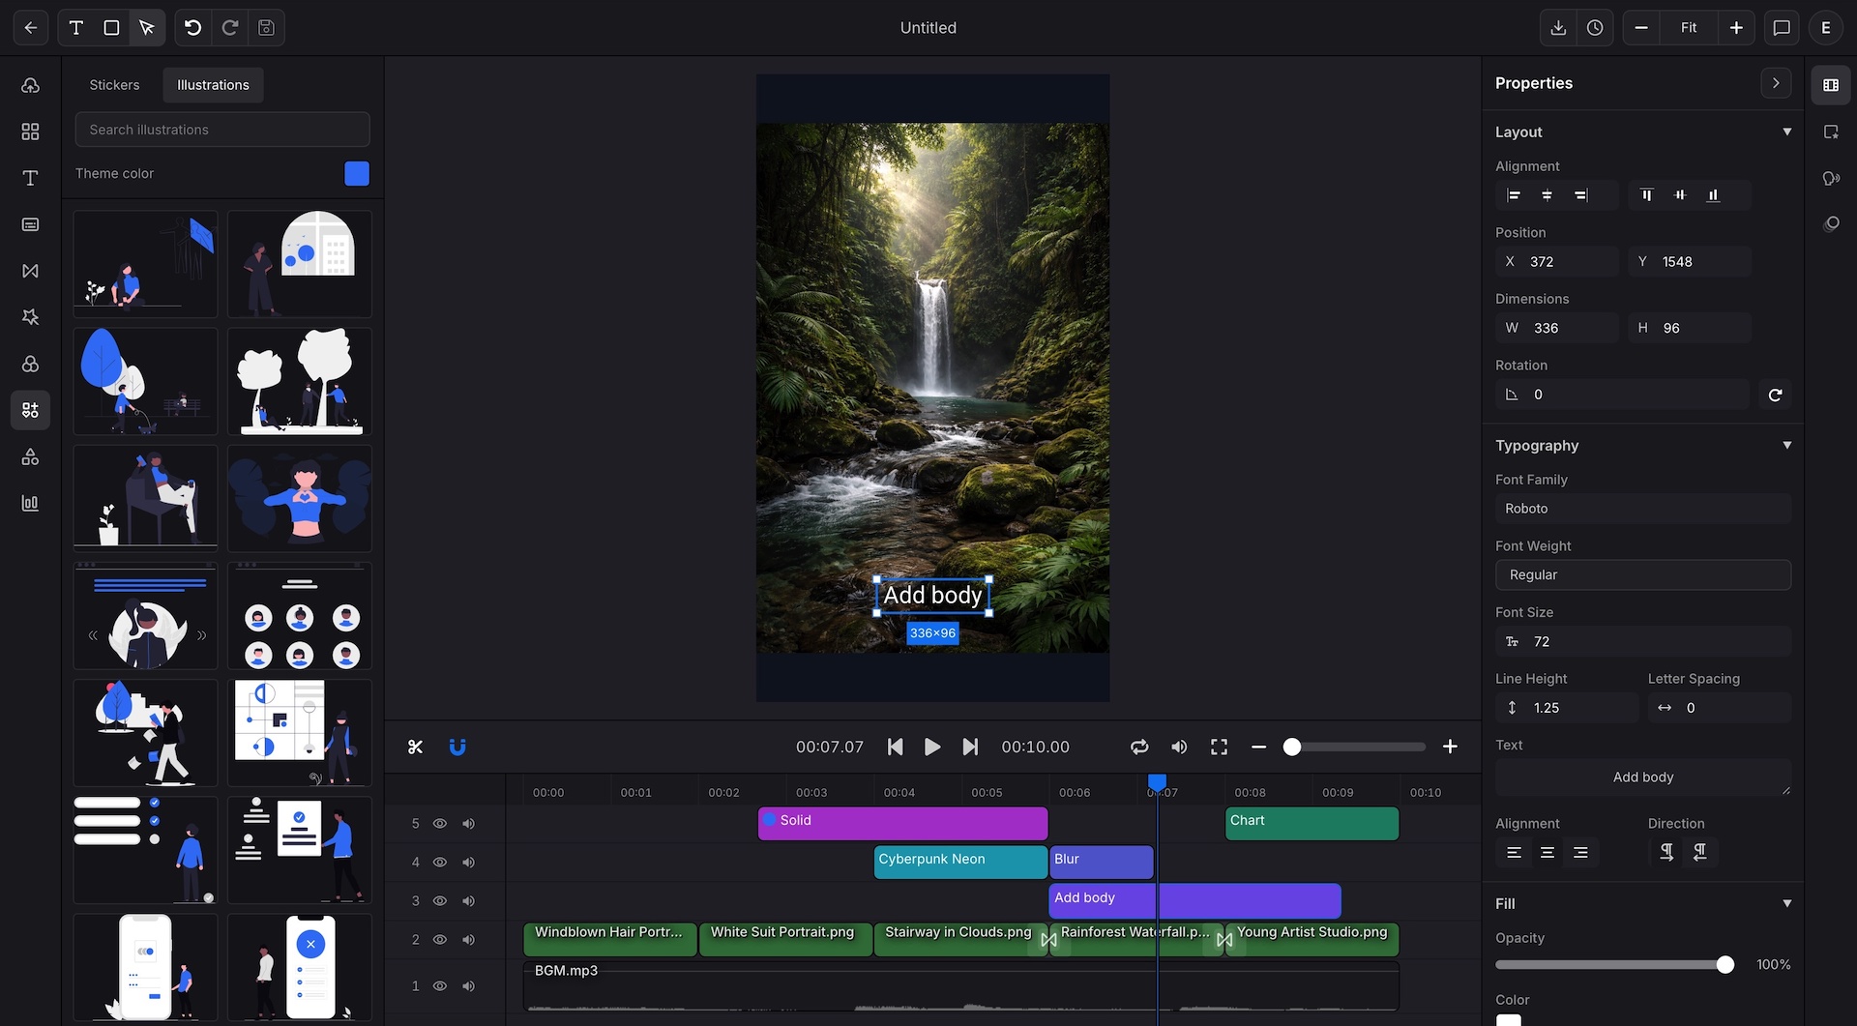
Task: Click the Fit zoom button
Action: click(1688, 28)
